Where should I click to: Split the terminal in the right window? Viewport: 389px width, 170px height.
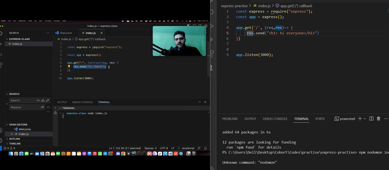tap(371, 119)
